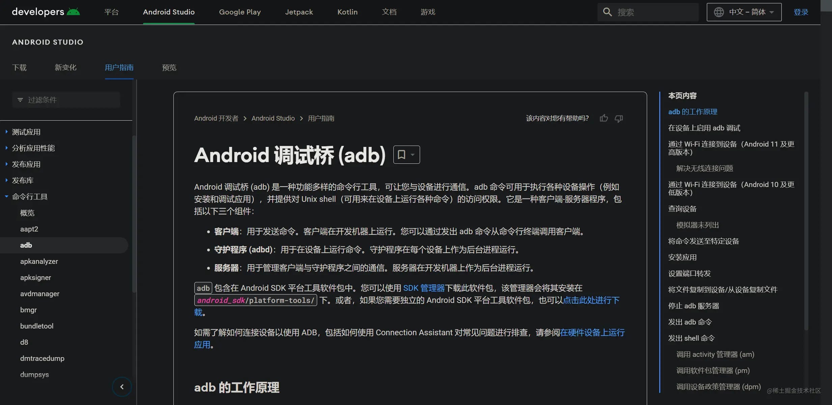Image resolution: width=832 pixels, height=405 pixels.
Task: Click the thumbs up helpful icon
Action: pyautogui.click(x=604, y=118)
